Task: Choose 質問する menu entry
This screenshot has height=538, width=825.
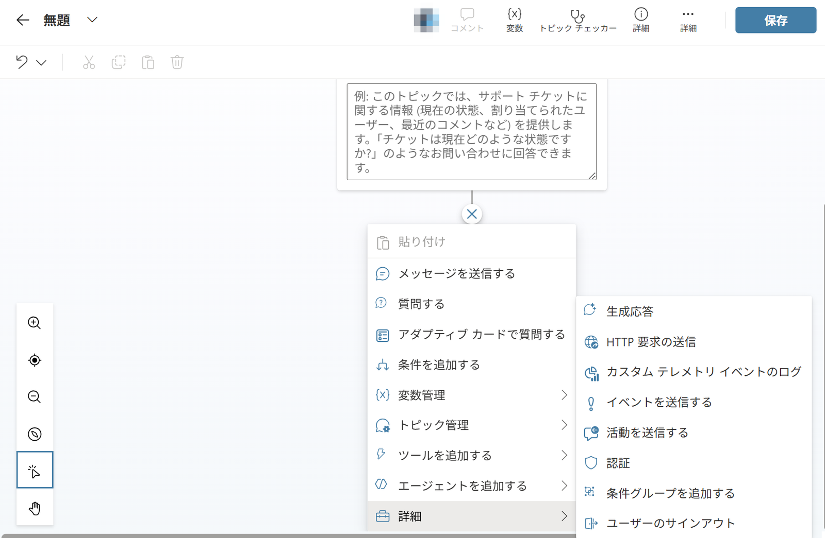Action: tap(472, 304)
